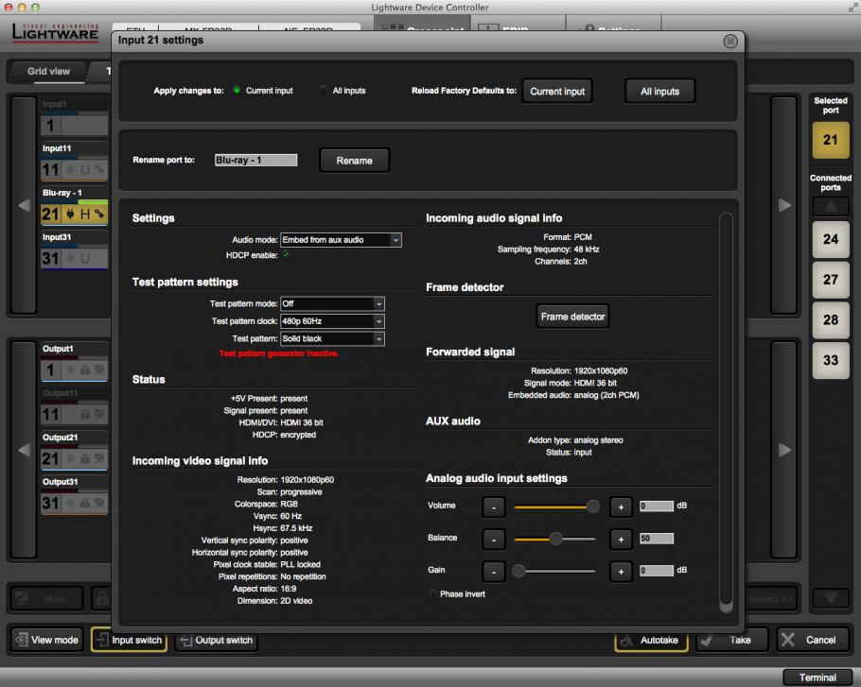The width and height of the screenshot is (861, 687).
Task: Open the Frame detector button
Action: click(x=572, y=317)
